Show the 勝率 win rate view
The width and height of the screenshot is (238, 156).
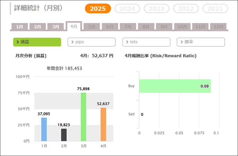tap(201, 42)
